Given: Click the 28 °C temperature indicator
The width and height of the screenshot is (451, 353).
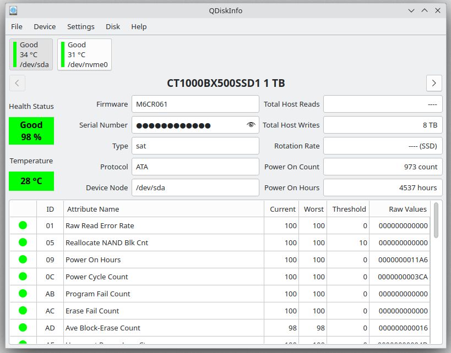Looking at the screenshot, I should coord(31,181).
